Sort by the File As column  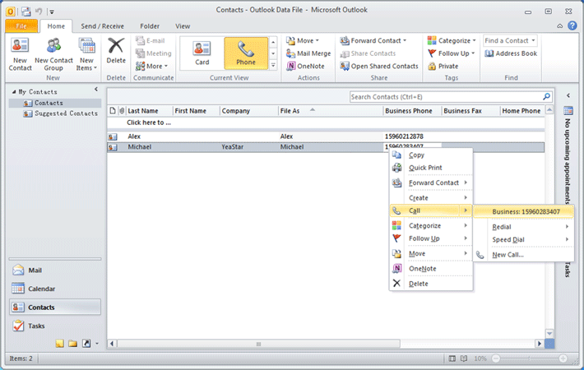(331, 111)
